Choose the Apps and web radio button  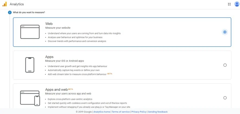225,98
